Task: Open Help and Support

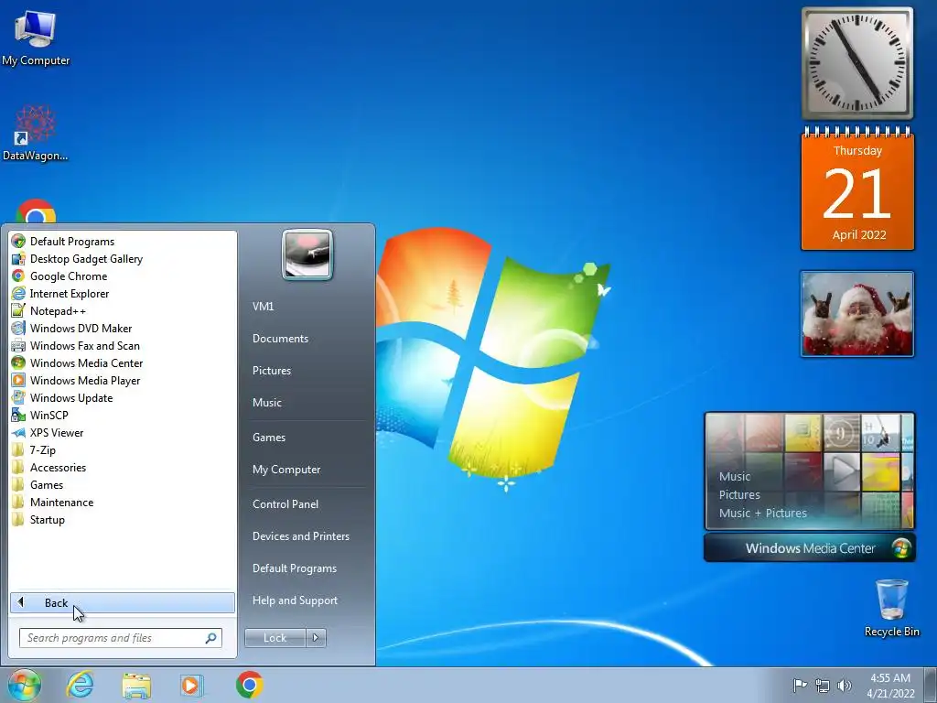Action: (295, 600)
